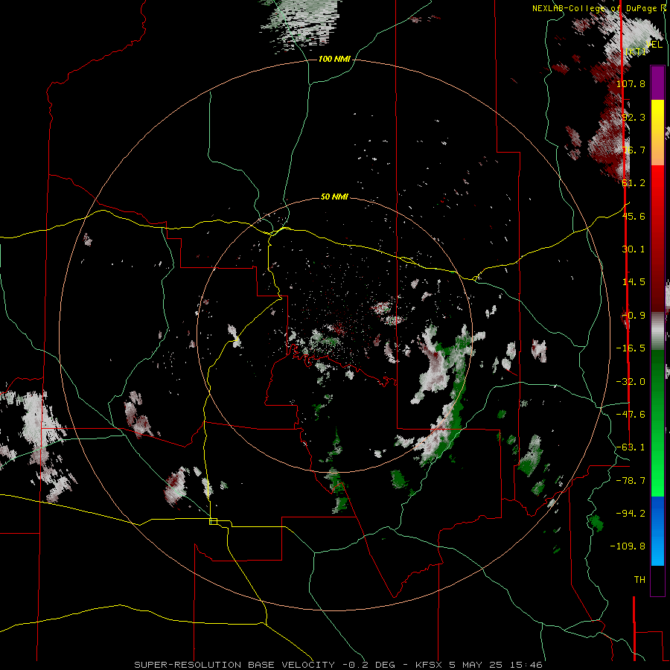Click the VEL legend title

click(x=654, y=45)
